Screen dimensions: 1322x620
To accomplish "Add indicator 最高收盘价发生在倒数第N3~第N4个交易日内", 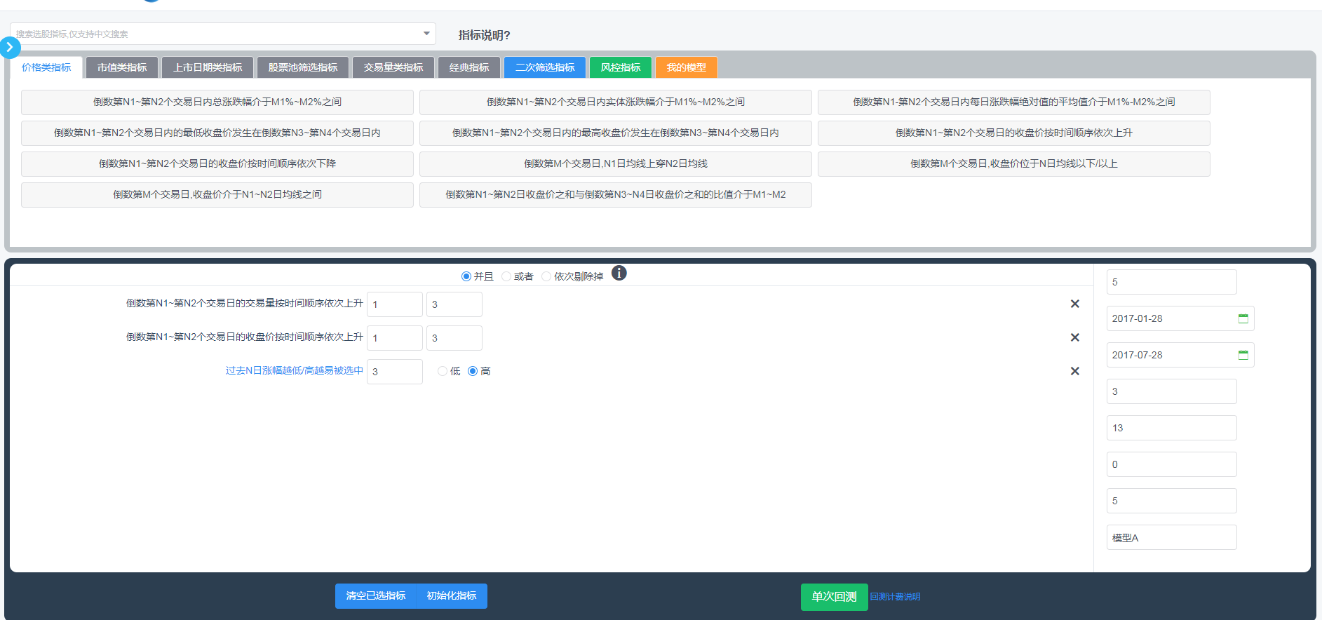I will (x=616, y=133).
